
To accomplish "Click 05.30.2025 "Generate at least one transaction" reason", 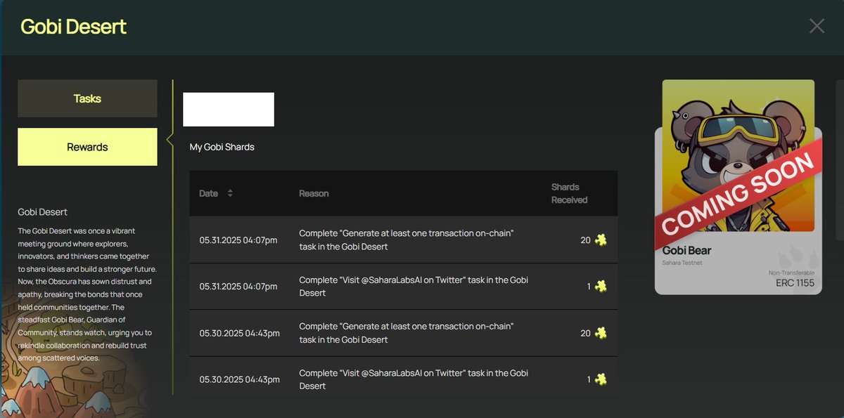I will click(407, 333).
